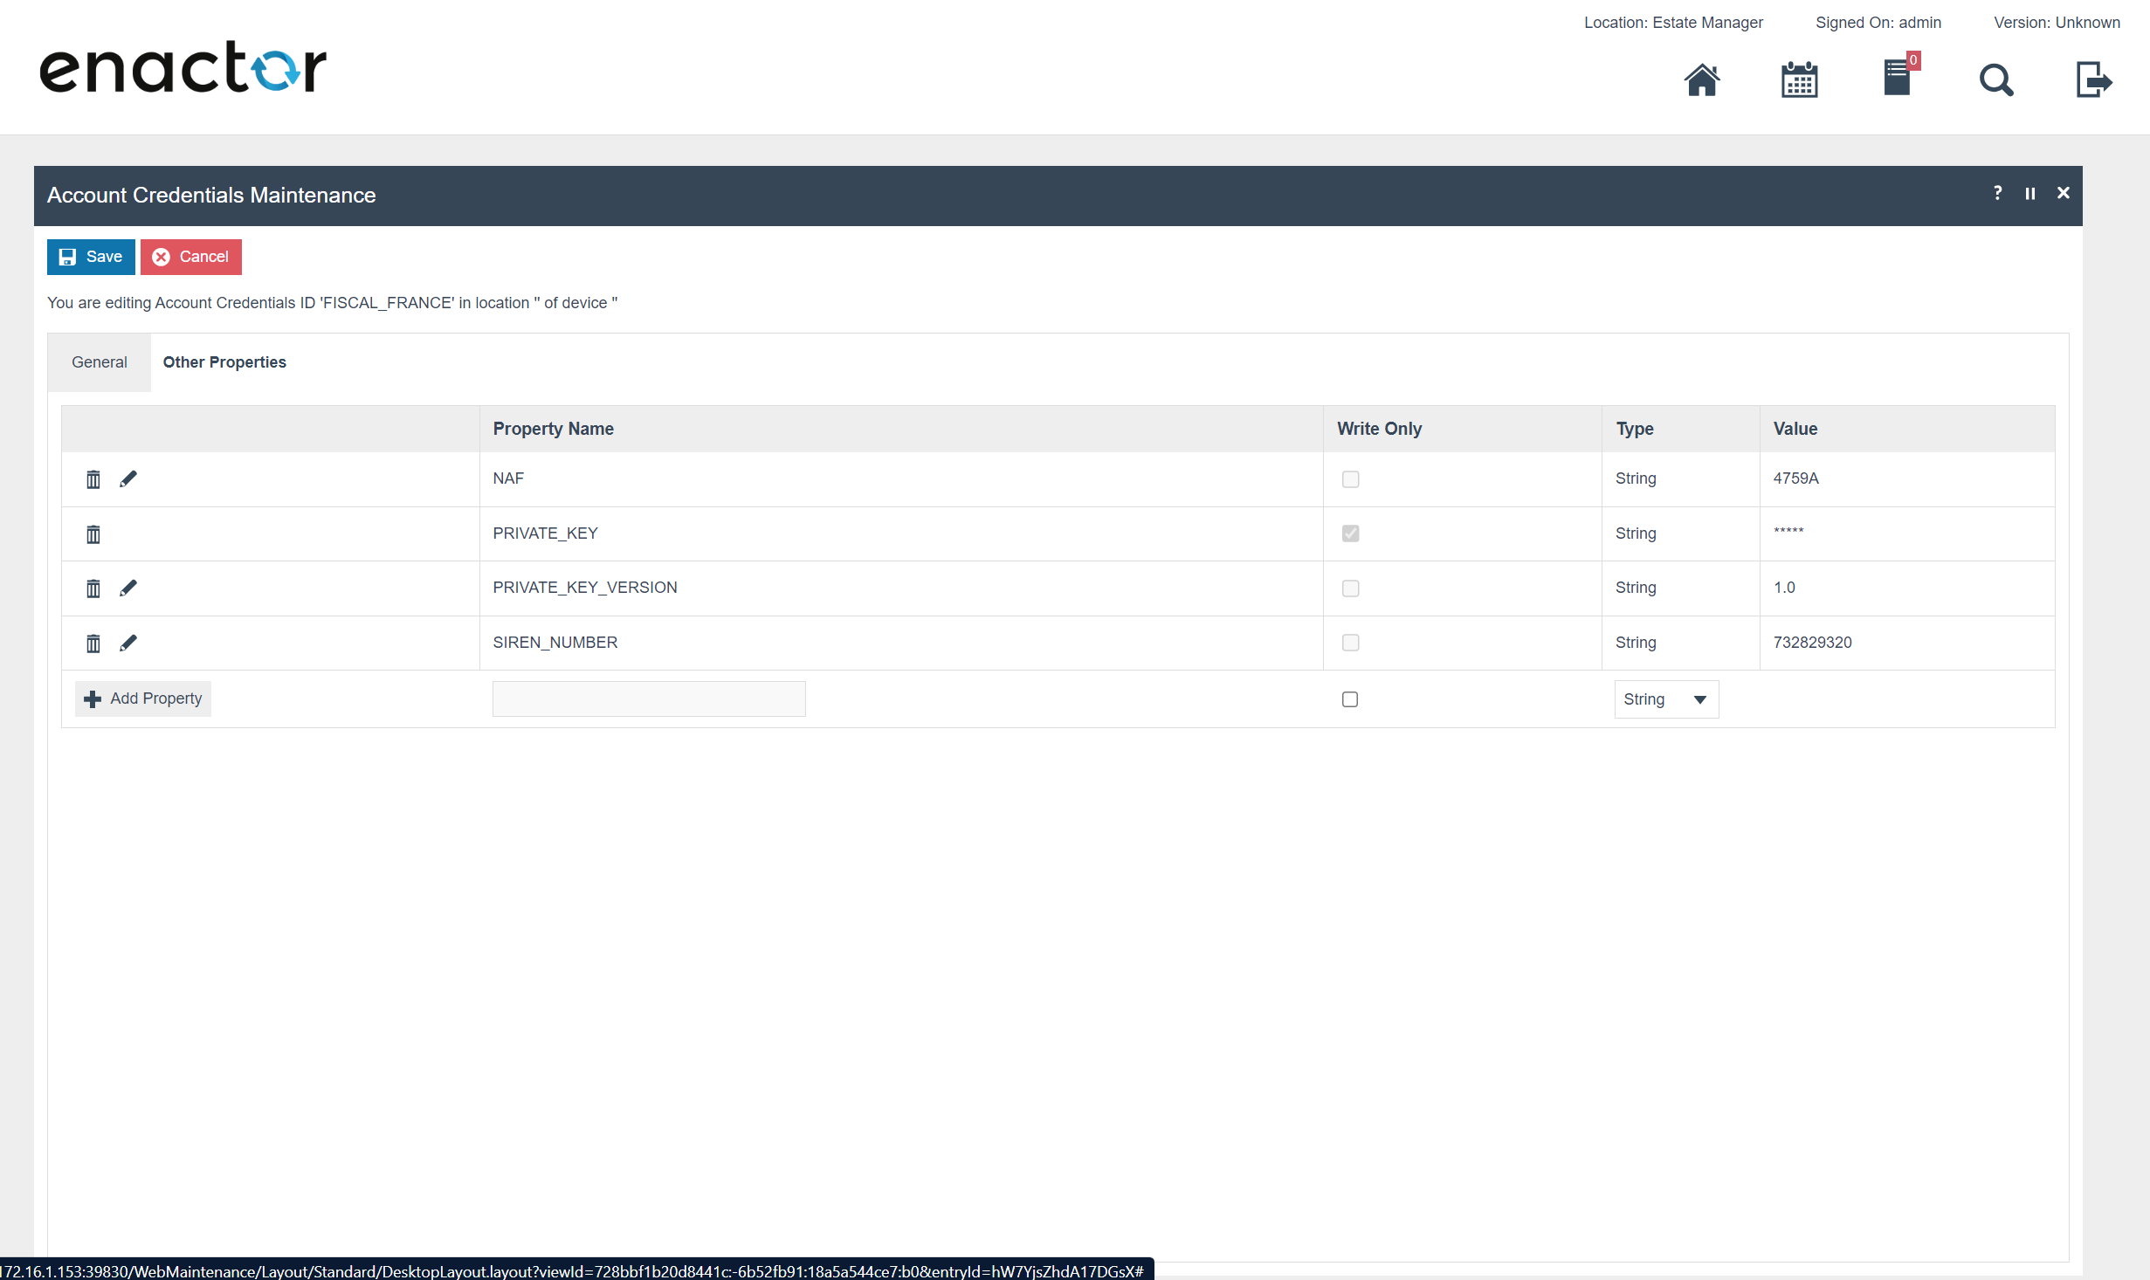Open the notifications list icon
Viewport: 2150px width, 1280px height.
pyautogui.click(x=1898, y=79)
